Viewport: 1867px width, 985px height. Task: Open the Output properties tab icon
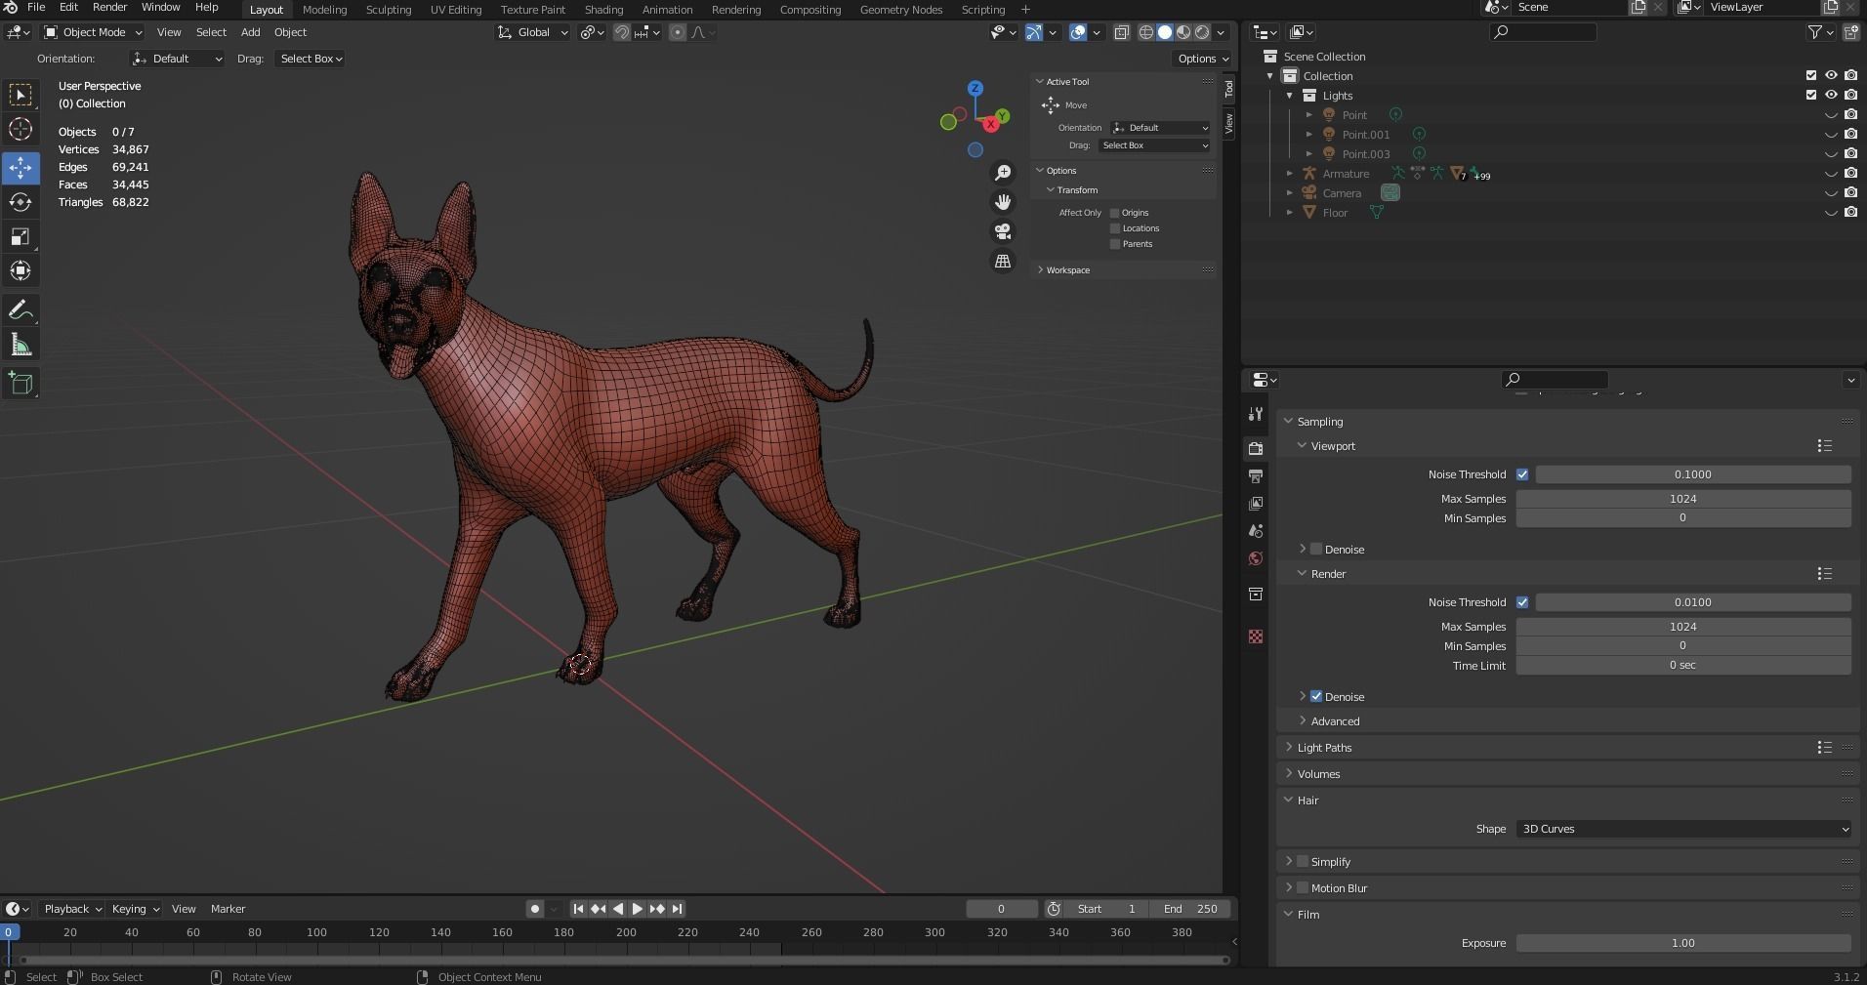1256,475
